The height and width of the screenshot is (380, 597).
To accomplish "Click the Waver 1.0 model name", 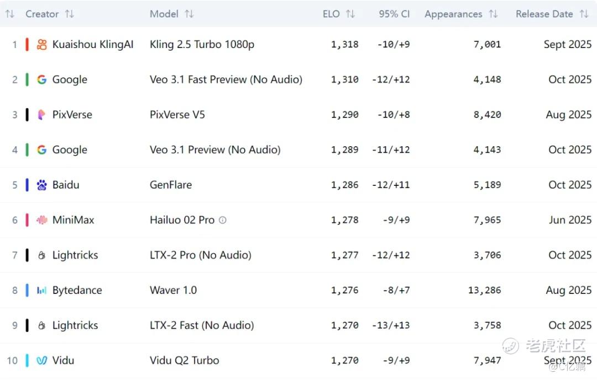I will (173, 290).
